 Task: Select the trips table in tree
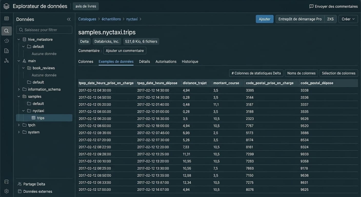pyautogui.click(x=44, y=118)
